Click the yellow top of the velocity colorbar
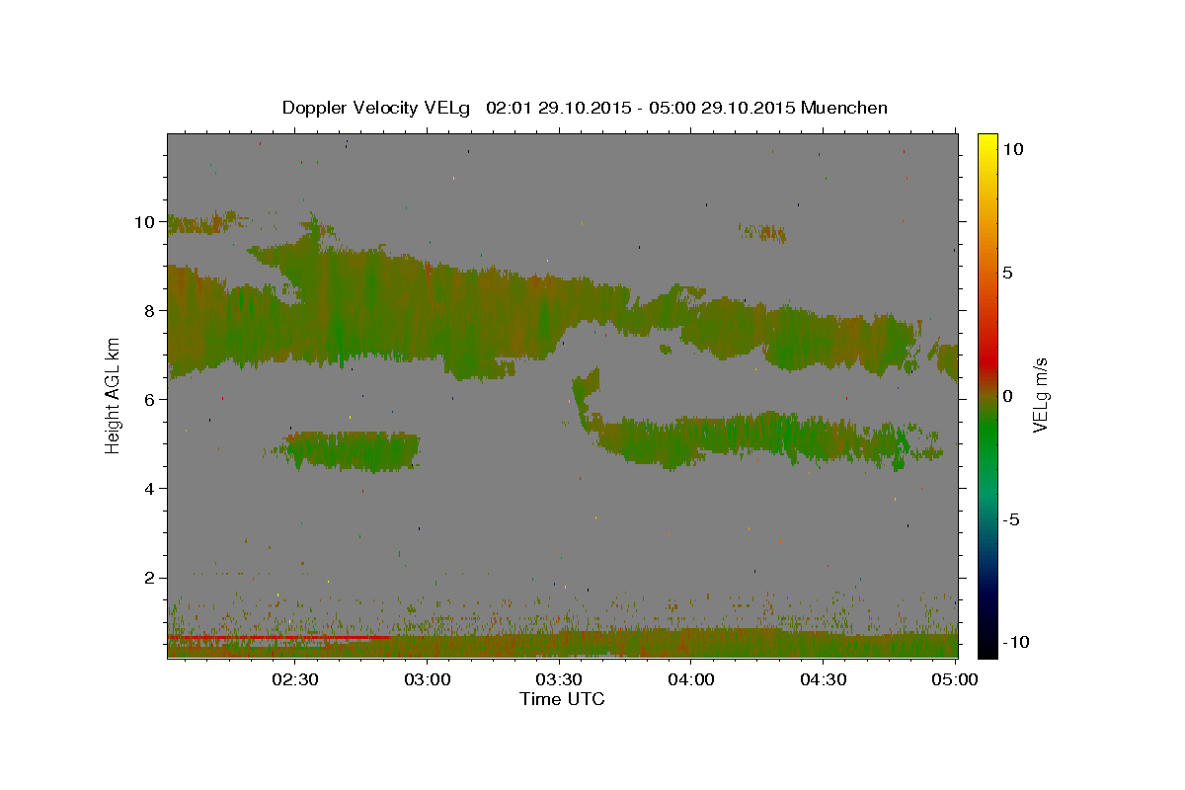The image size is (1185, 790). point(987,143)
